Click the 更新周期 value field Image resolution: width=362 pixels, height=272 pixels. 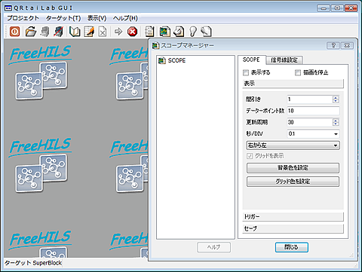[x=310, y=122]
